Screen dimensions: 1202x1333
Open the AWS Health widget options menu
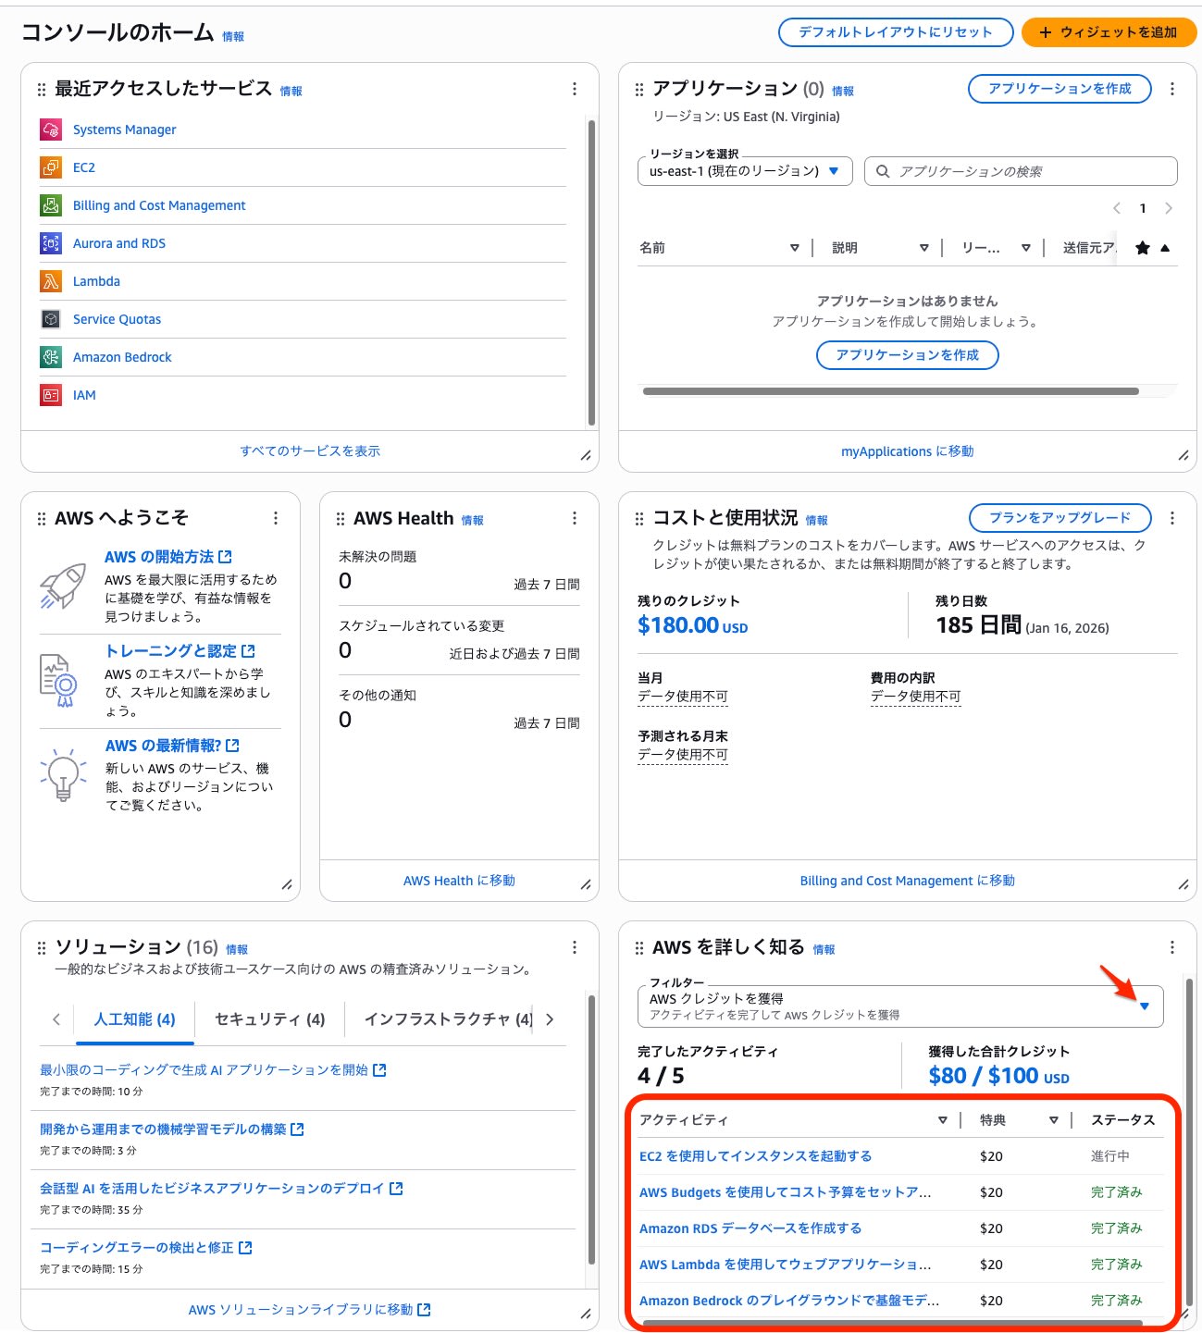(x=575, y=518)
